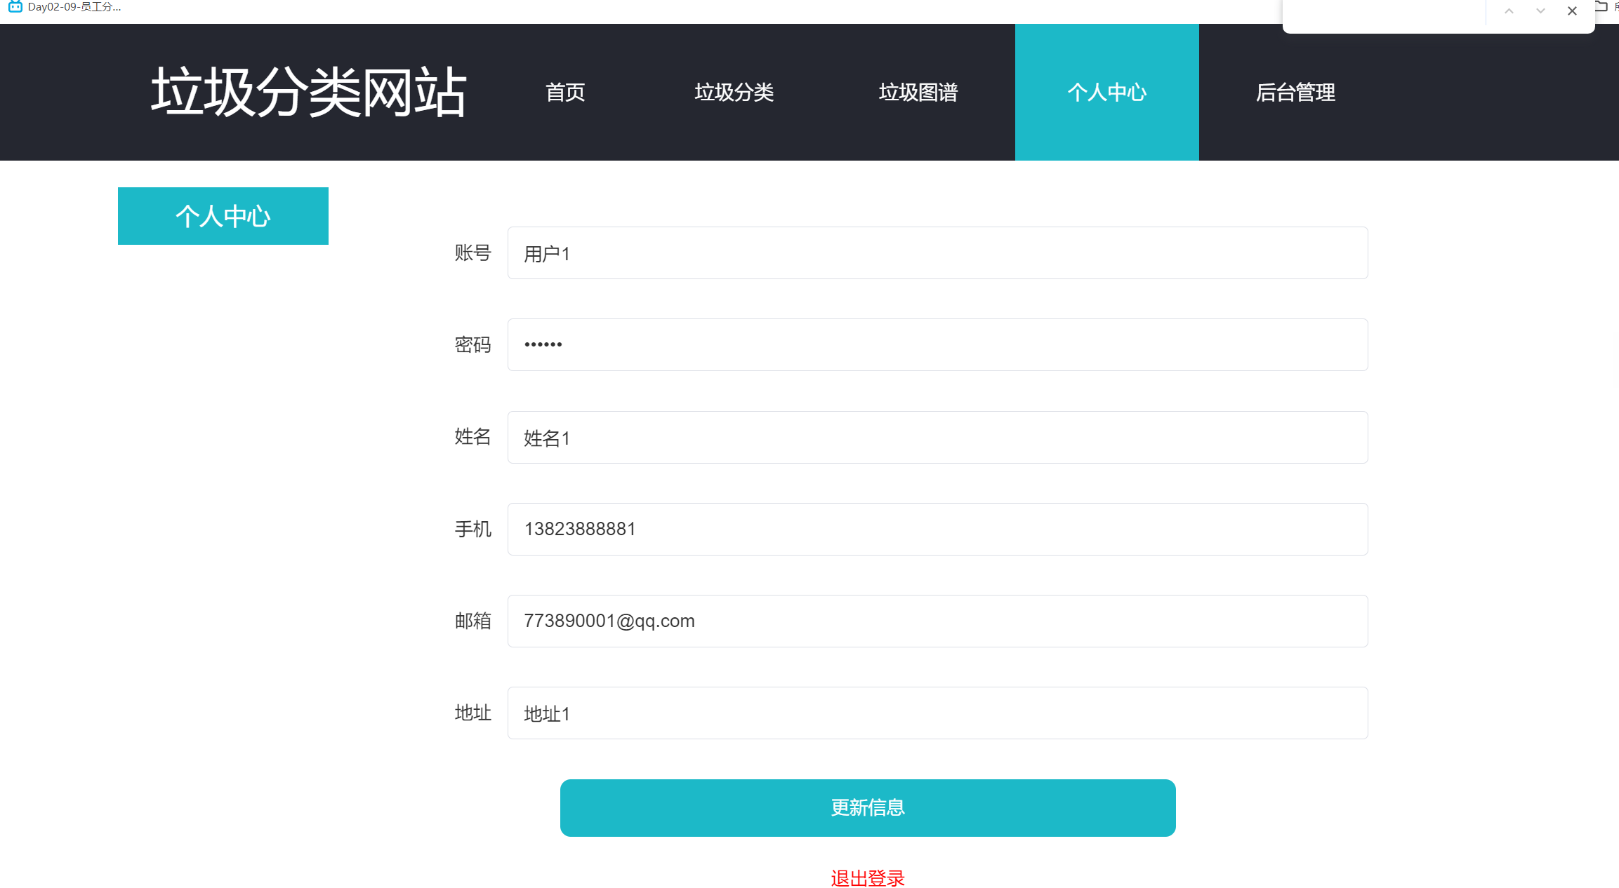Click the 个人中心 sidebar button
Screen dimensions: 1619x888
(x=223, y=216)
